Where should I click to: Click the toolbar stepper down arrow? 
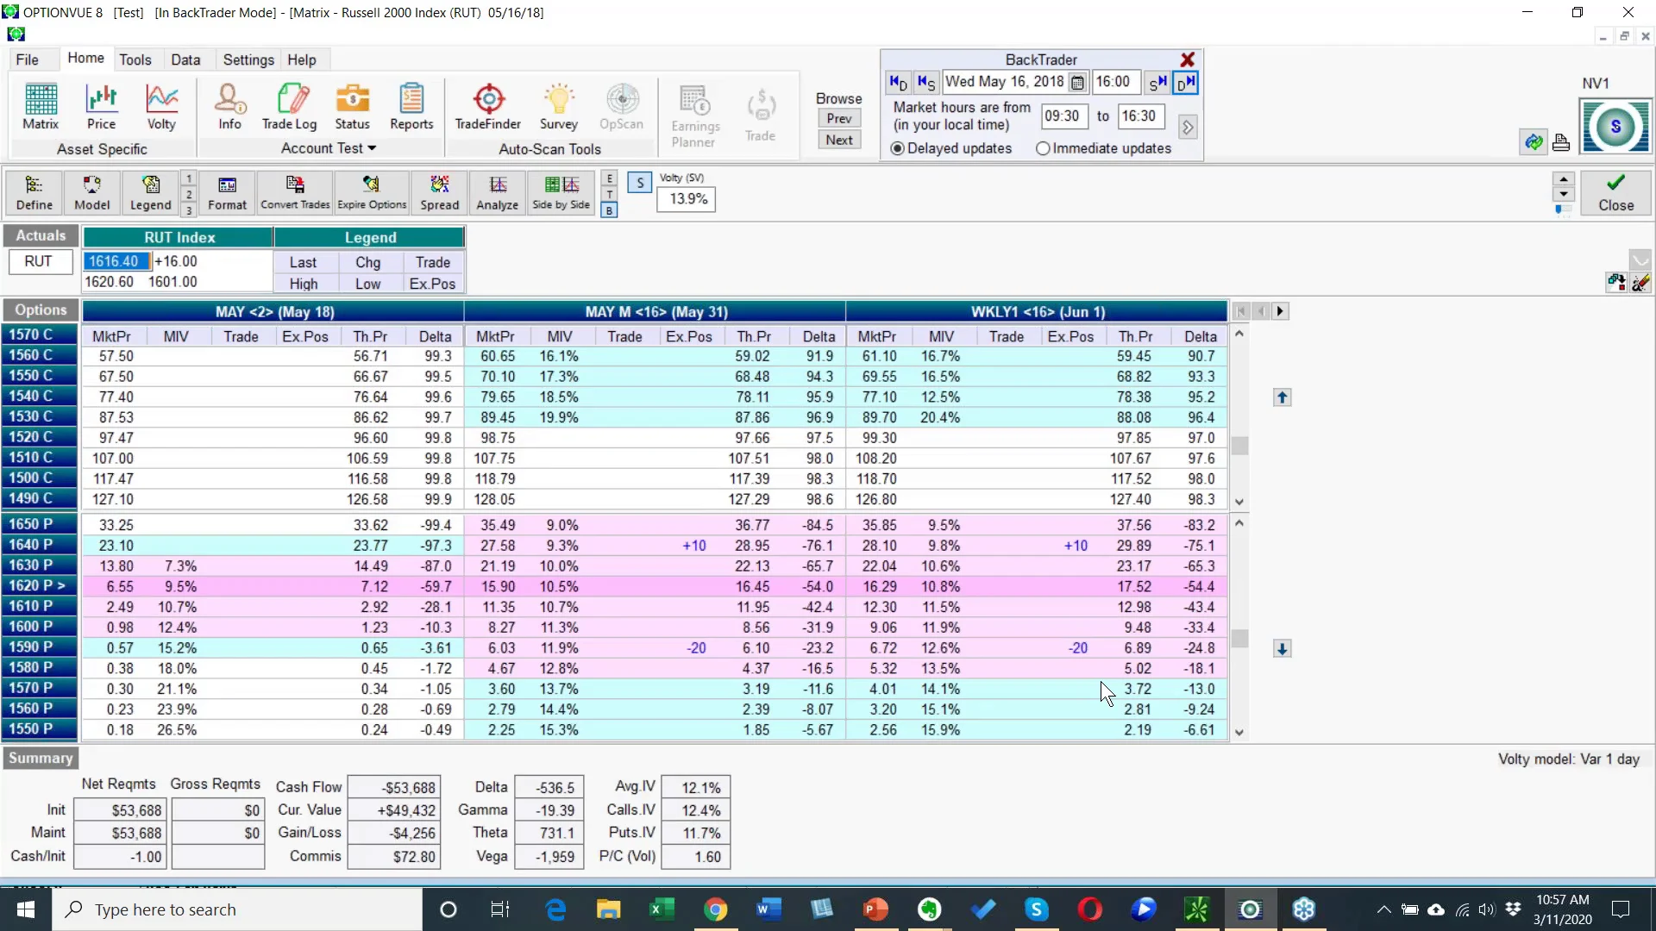tap(1564, 195)
